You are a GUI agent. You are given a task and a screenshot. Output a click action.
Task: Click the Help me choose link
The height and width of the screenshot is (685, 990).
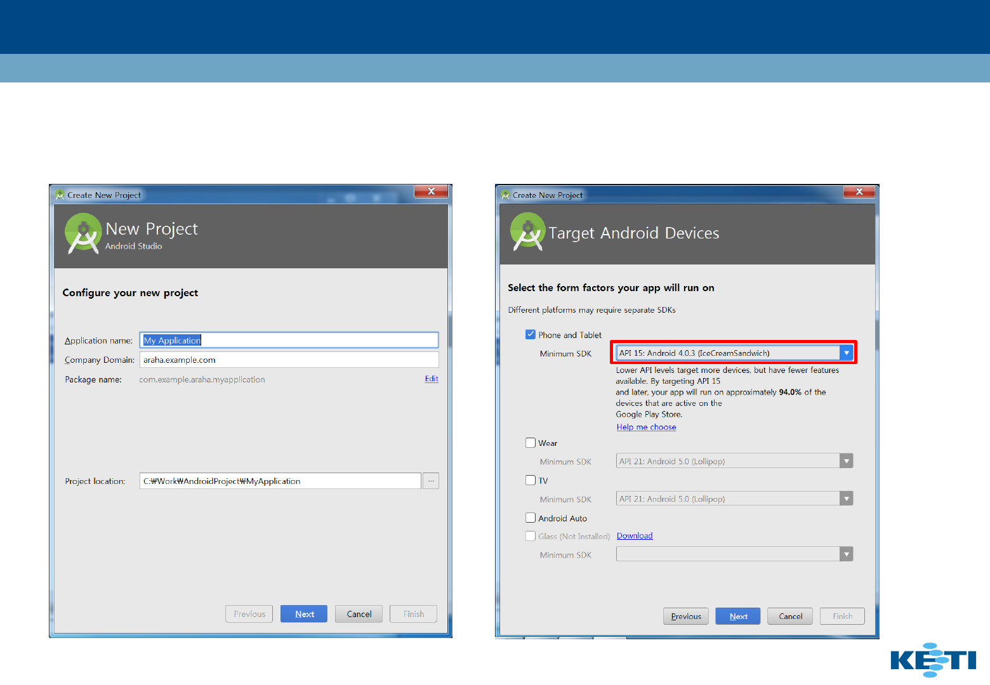point(646,427)
